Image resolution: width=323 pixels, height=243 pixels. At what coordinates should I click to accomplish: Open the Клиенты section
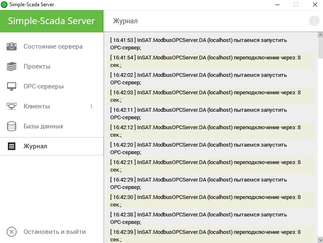tap(51, 106)
